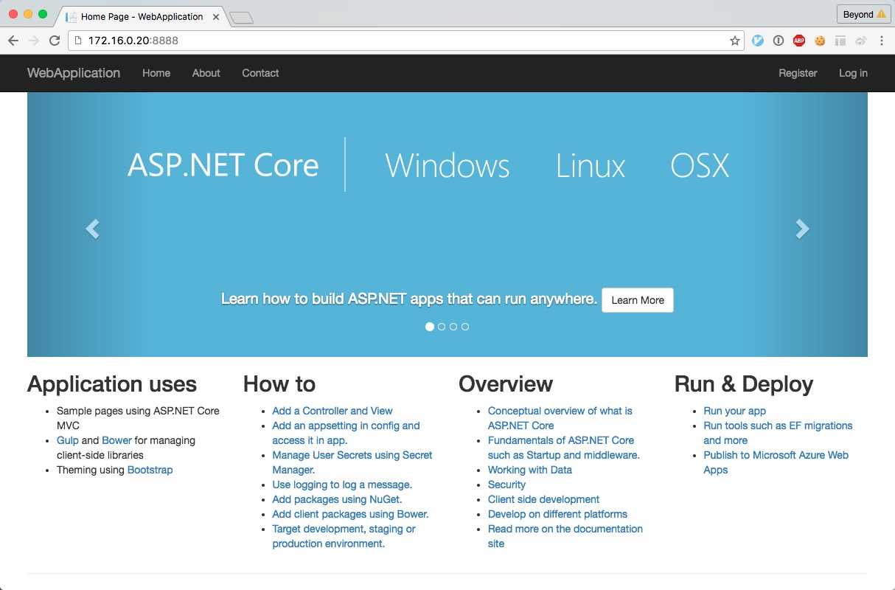Click the browser forward arrow
895x590 pixels.
(x=34, y=41)
